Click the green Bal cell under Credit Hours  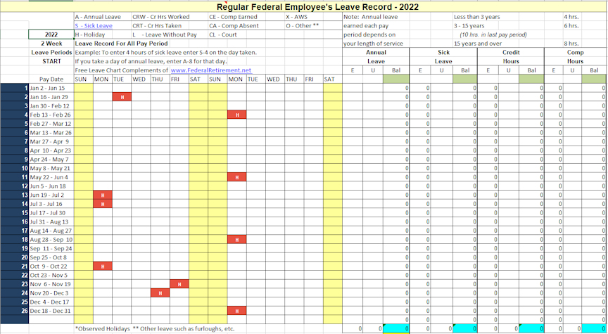click(x=531, y=79)
